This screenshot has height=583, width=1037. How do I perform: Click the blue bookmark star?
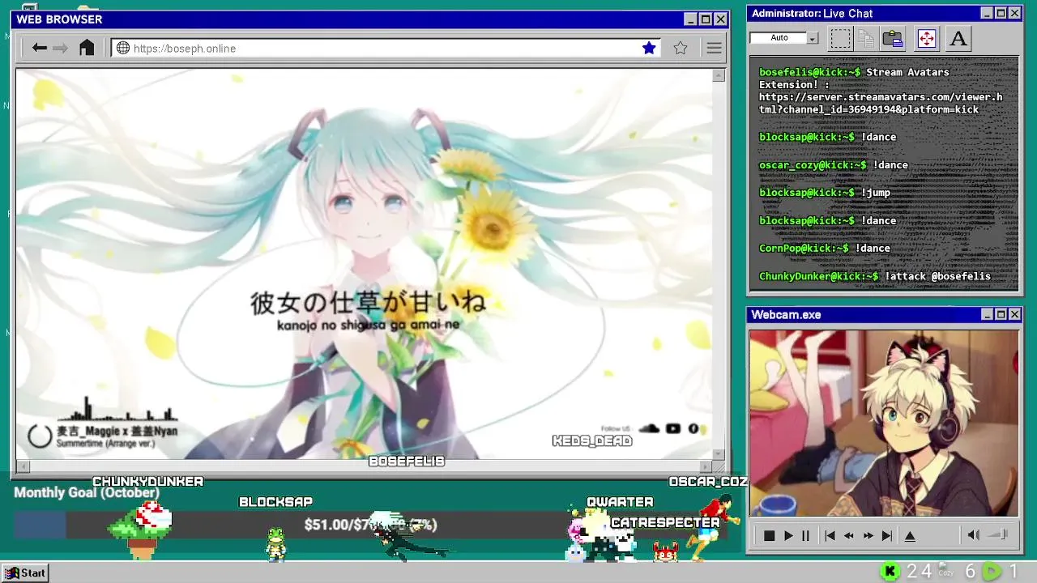(649, 48)
